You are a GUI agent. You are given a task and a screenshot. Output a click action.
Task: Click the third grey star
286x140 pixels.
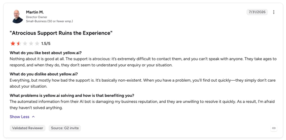(25, 43)
